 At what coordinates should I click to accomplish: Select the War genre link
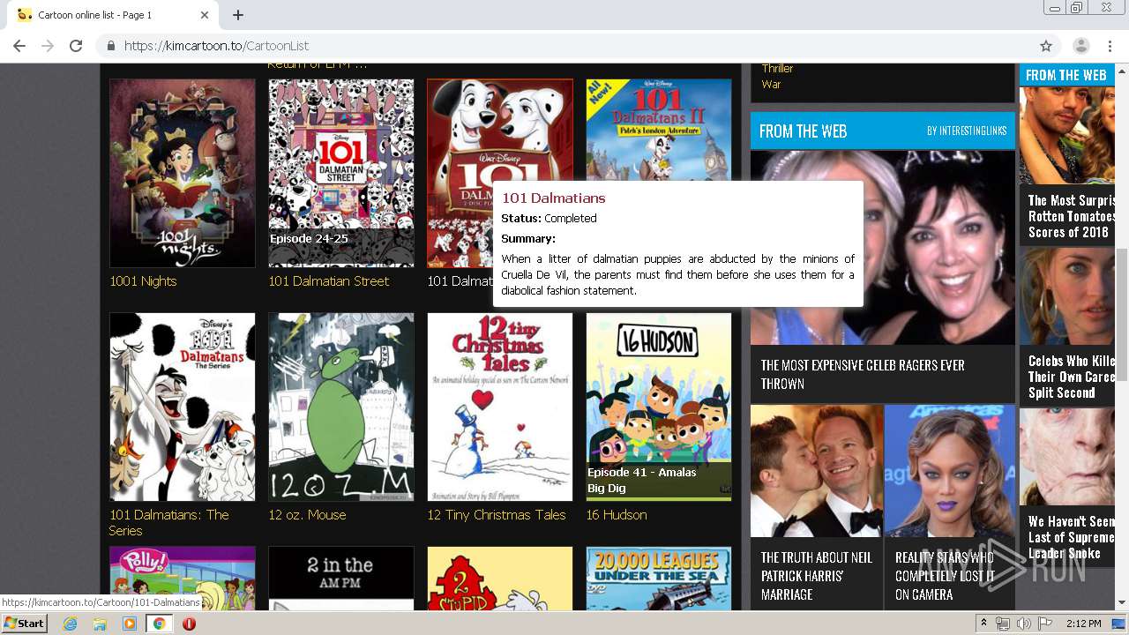771,85
